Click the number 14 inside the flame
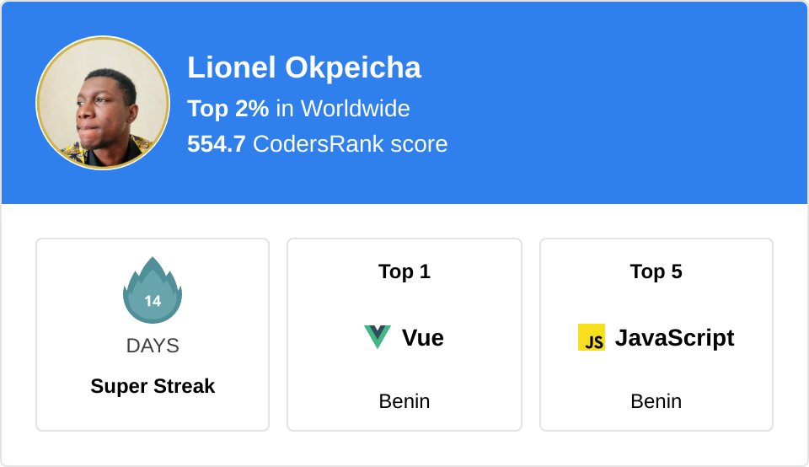809x467 pixels. coord(153,301)
